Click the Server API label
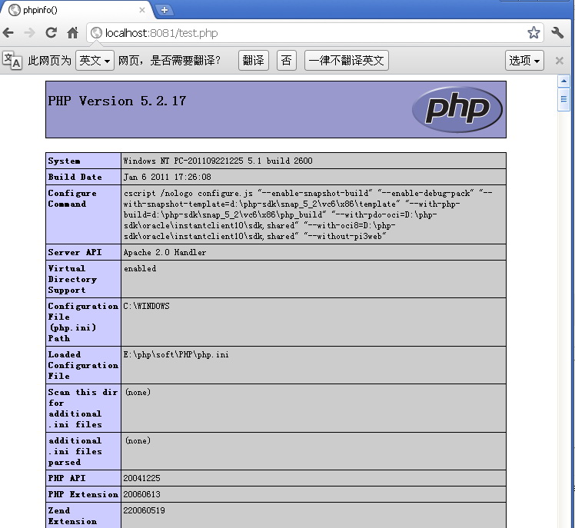 click(x=75, y=252)
